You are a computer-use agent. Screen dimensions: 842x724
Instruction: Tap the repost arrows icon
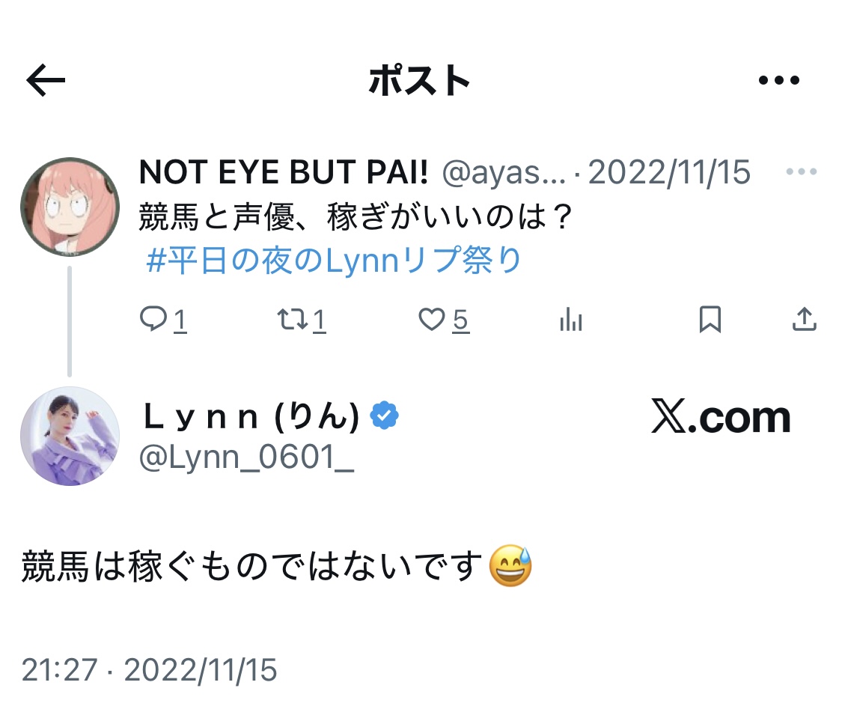(x=292, y=320)
